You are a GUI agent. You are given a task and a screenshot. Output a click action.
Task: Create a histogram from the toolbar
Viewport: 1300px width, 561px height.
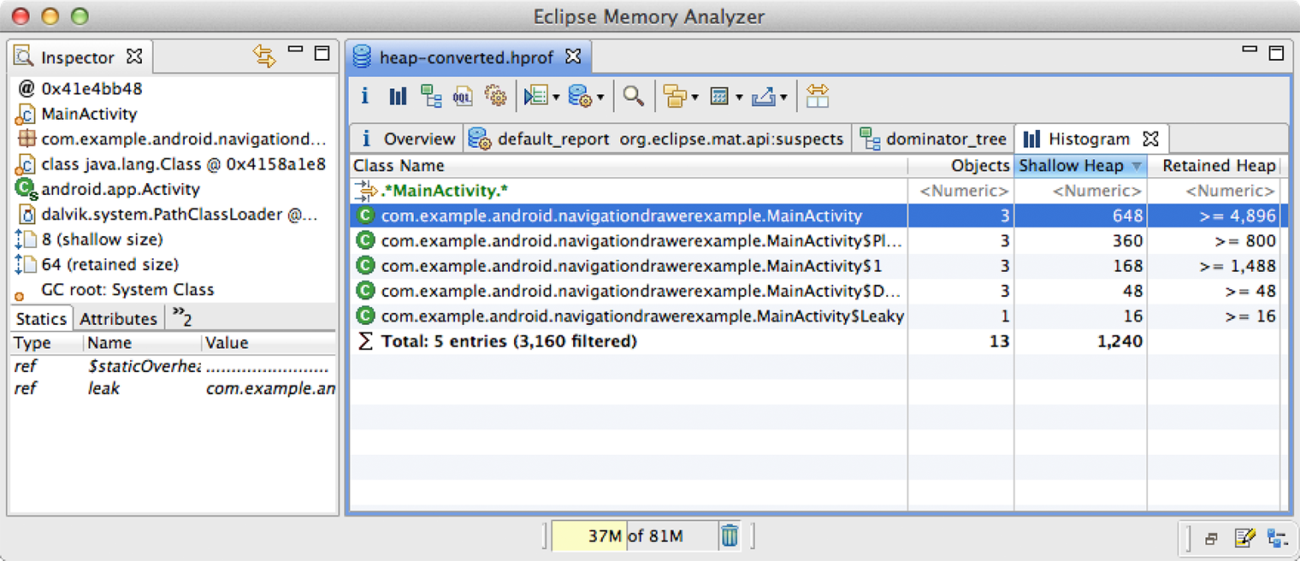(398, 96)
